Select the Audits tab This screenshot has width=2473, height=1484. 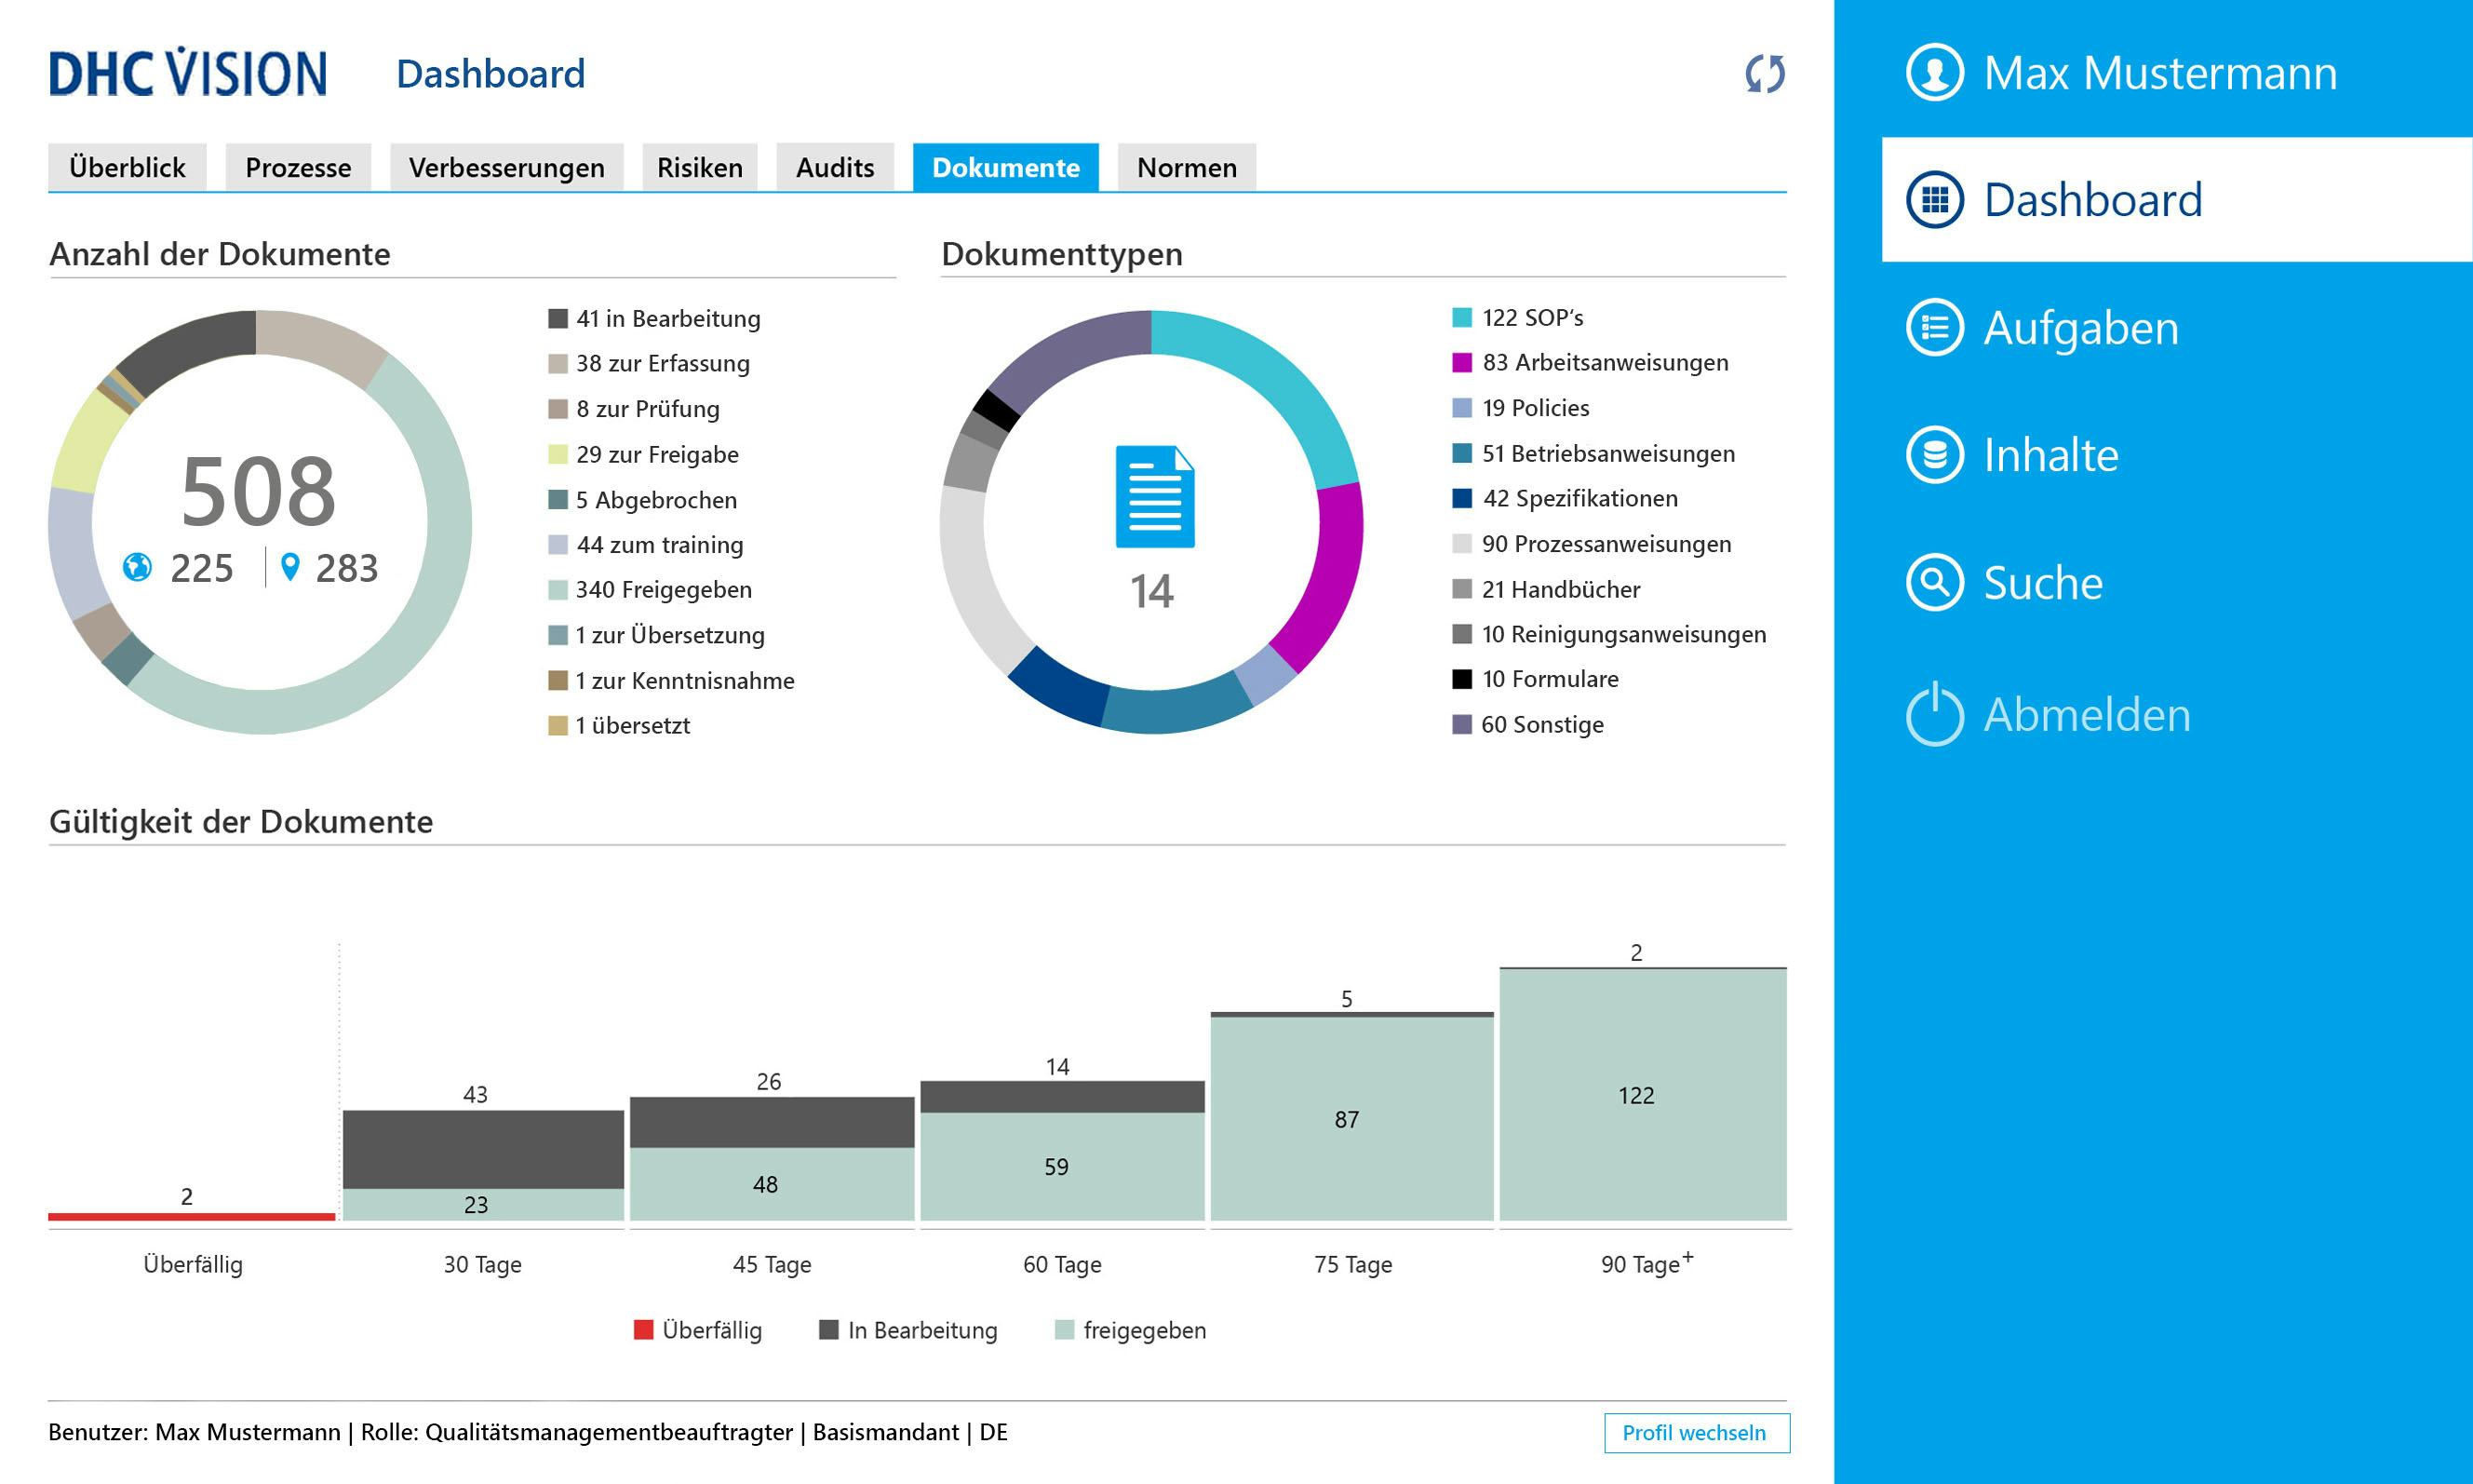[836, 167]
